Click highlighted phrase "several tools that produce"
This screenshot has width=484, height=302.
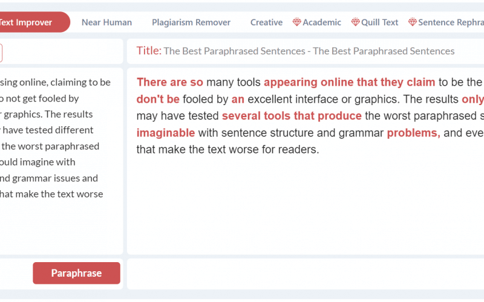coord(292,115)
